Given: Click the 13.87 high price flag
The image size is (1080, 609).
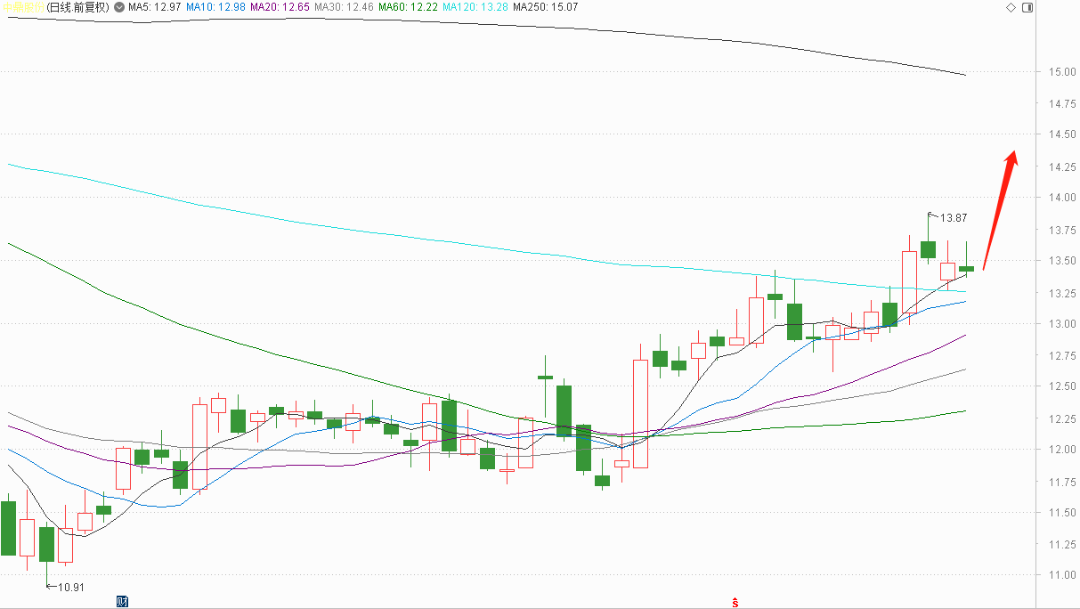Looking at the screenshot, I should pos(951,217).
